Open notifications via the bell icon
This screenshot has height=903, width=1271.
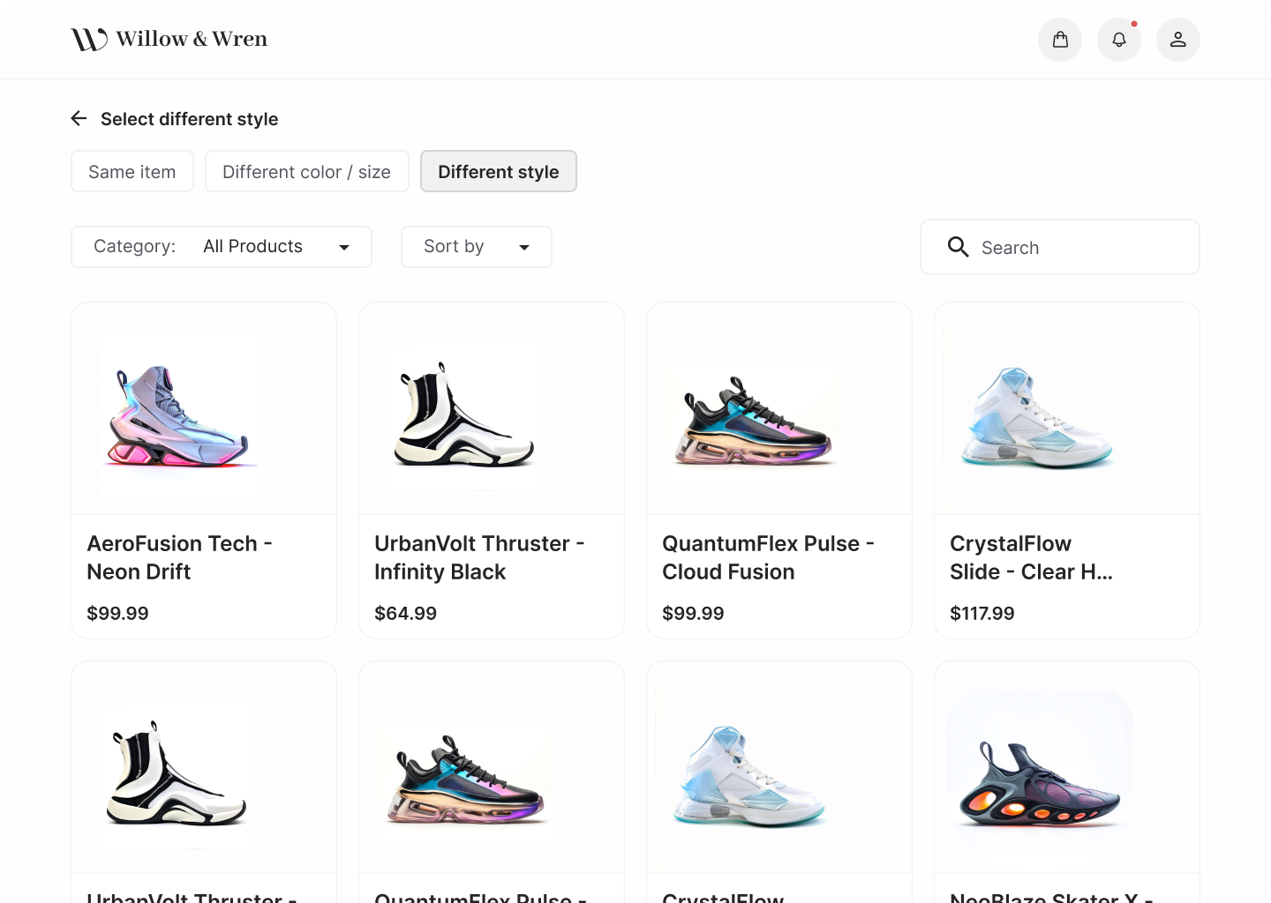[x=1119, y=39]
